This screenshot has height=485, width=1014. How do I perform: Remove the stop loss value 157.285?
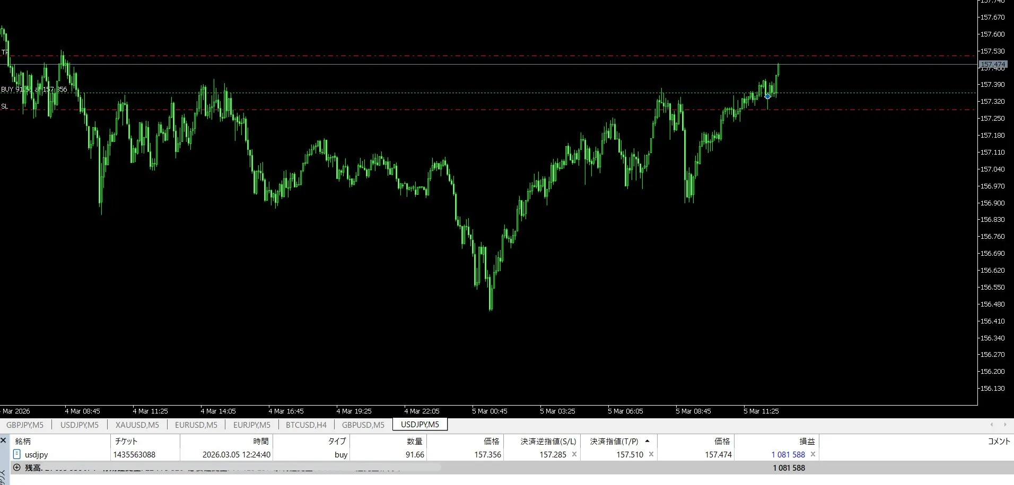(x=574, y=454)
